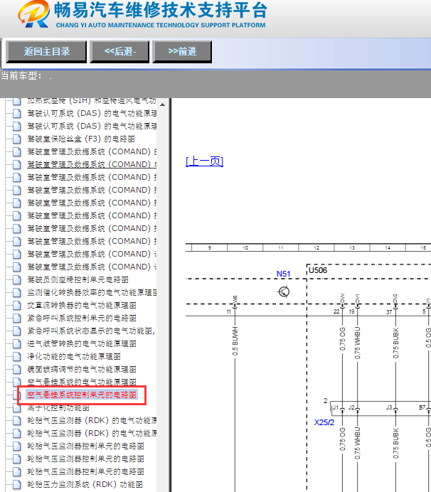Click document icon beside 进气歧管转换的电气功能原理图
Image resolution: width=431 pixels, height=492 pixels.
[16, 344]
